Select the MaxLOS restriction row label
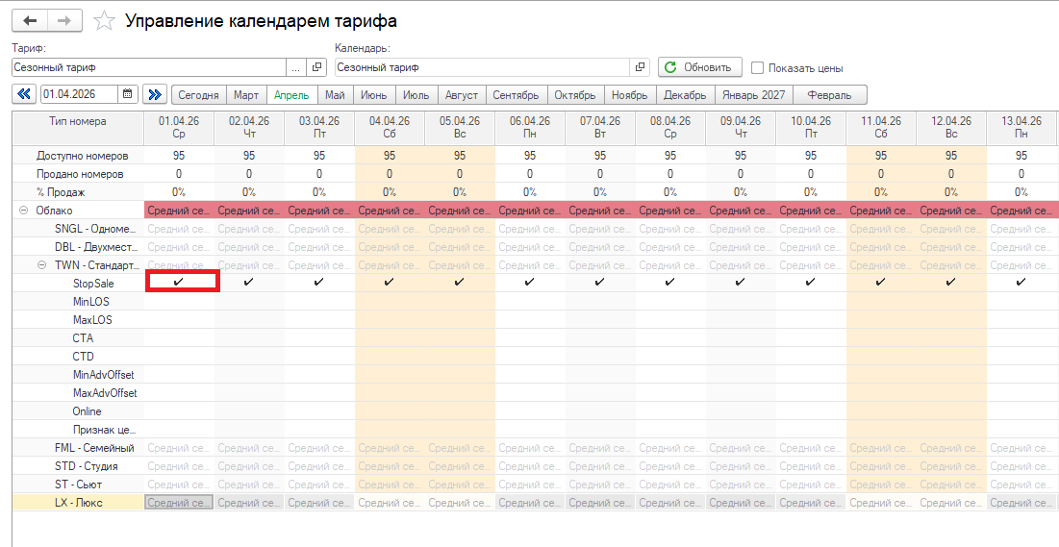 click(x=92, y=320)
